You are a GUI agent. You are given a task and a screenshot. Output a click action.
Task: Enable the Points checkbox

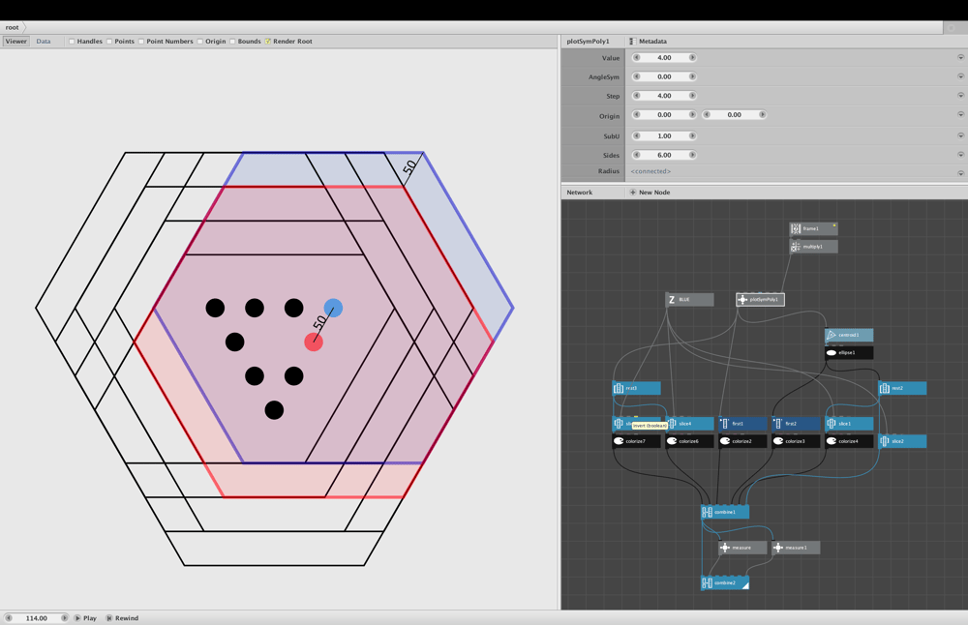coord(109,42)
